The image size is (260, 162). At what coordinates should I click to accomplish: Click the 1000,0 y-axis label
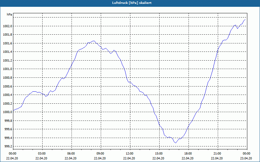tap(7, 112)
